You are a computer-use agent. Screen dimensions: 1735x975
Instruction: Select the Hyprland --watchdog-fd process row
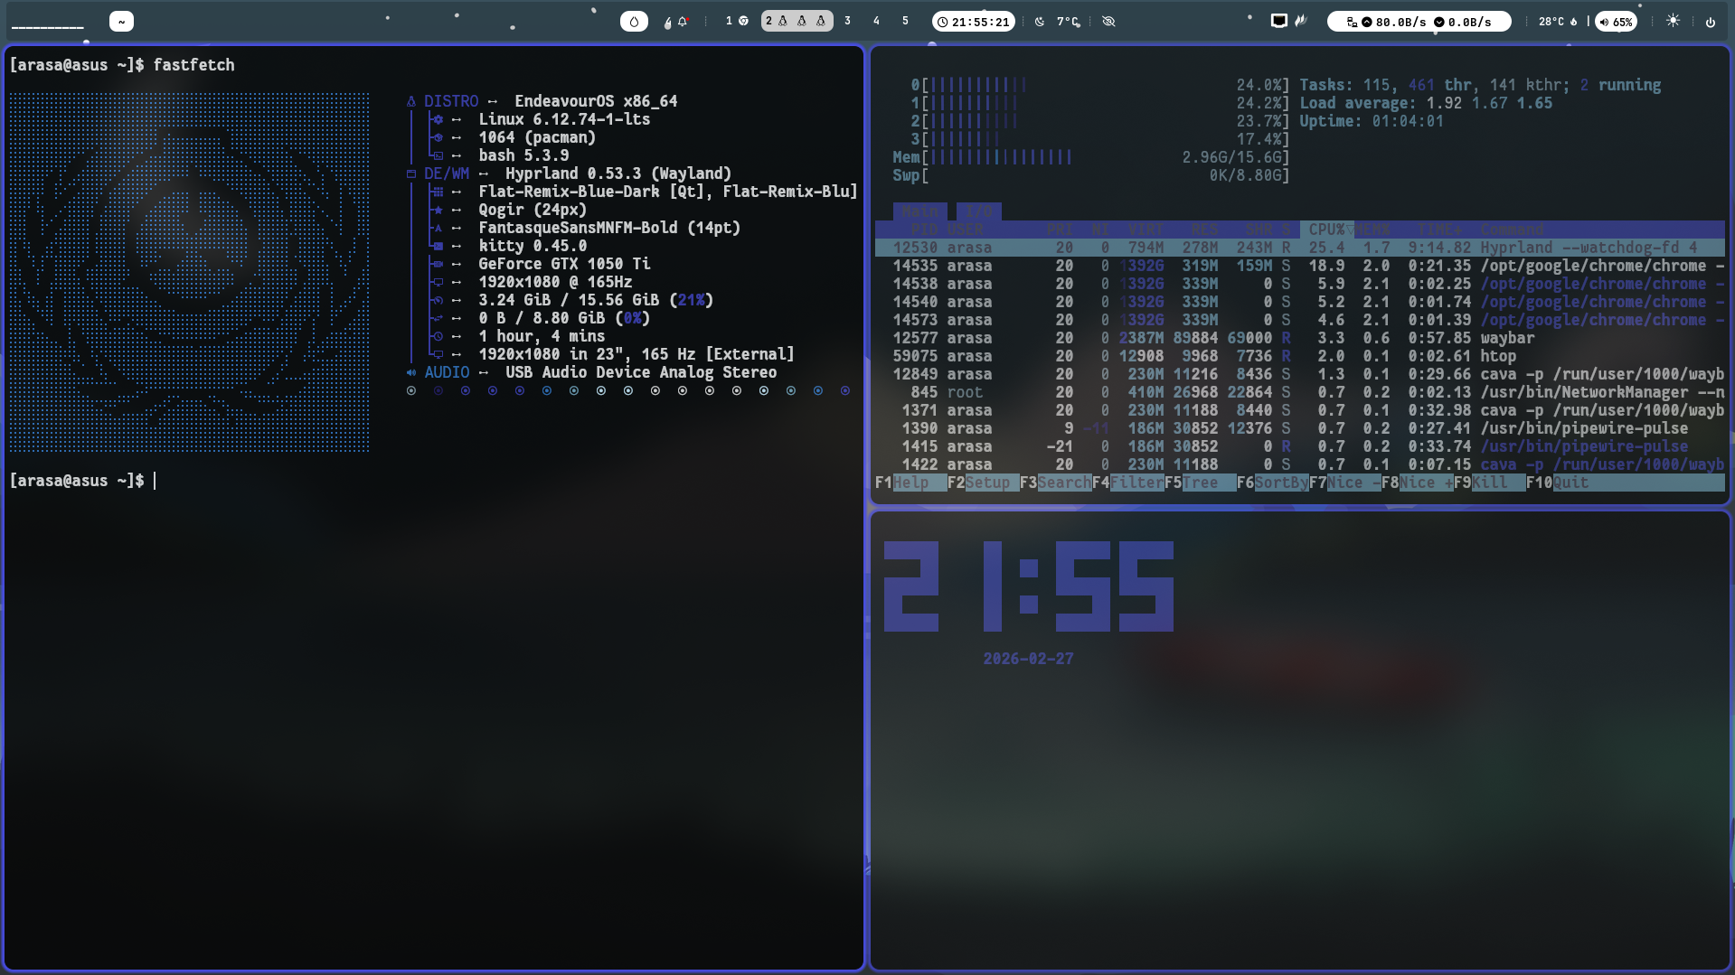point(1300,248)
